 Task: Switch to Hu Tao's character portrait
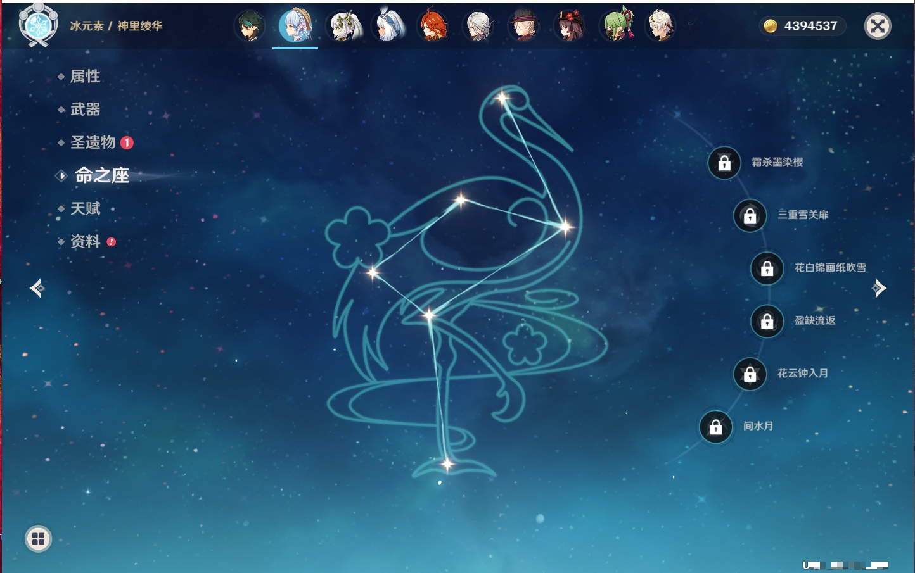point(570,27)
